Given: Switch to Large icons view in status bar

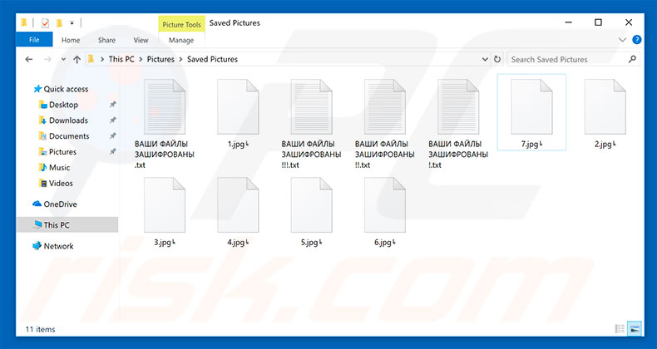Looking at the screenshot, I should point(635,329).
